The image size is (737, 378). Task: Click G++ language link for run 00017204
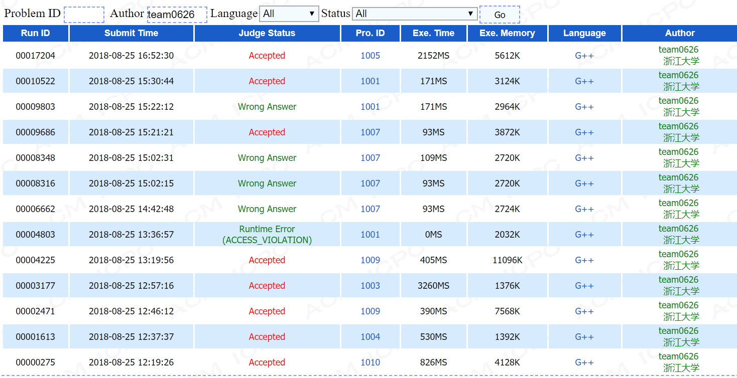584,56
